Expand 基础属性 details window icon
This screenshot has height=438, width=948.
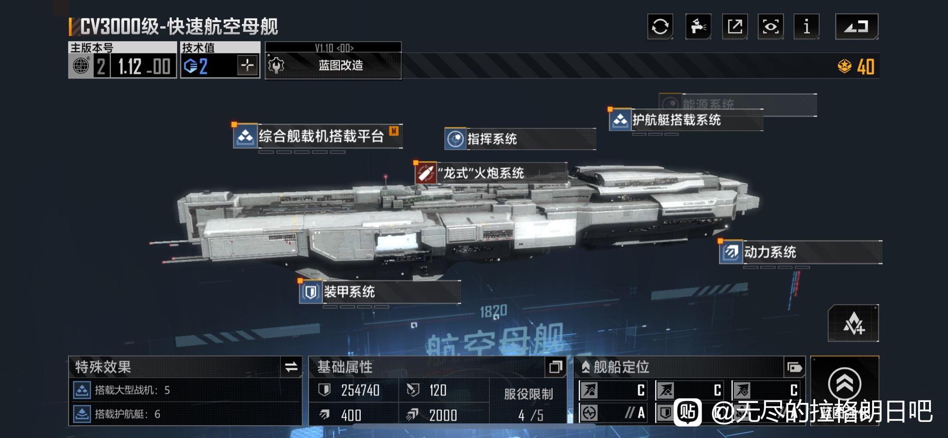pyautogui.click(x=556, y=367)
